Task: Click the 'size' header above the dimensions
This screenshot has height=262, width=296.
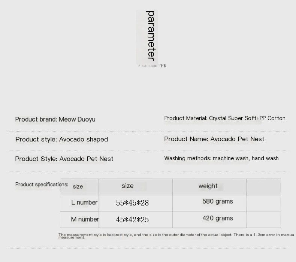Action: [x=127, y=186]
